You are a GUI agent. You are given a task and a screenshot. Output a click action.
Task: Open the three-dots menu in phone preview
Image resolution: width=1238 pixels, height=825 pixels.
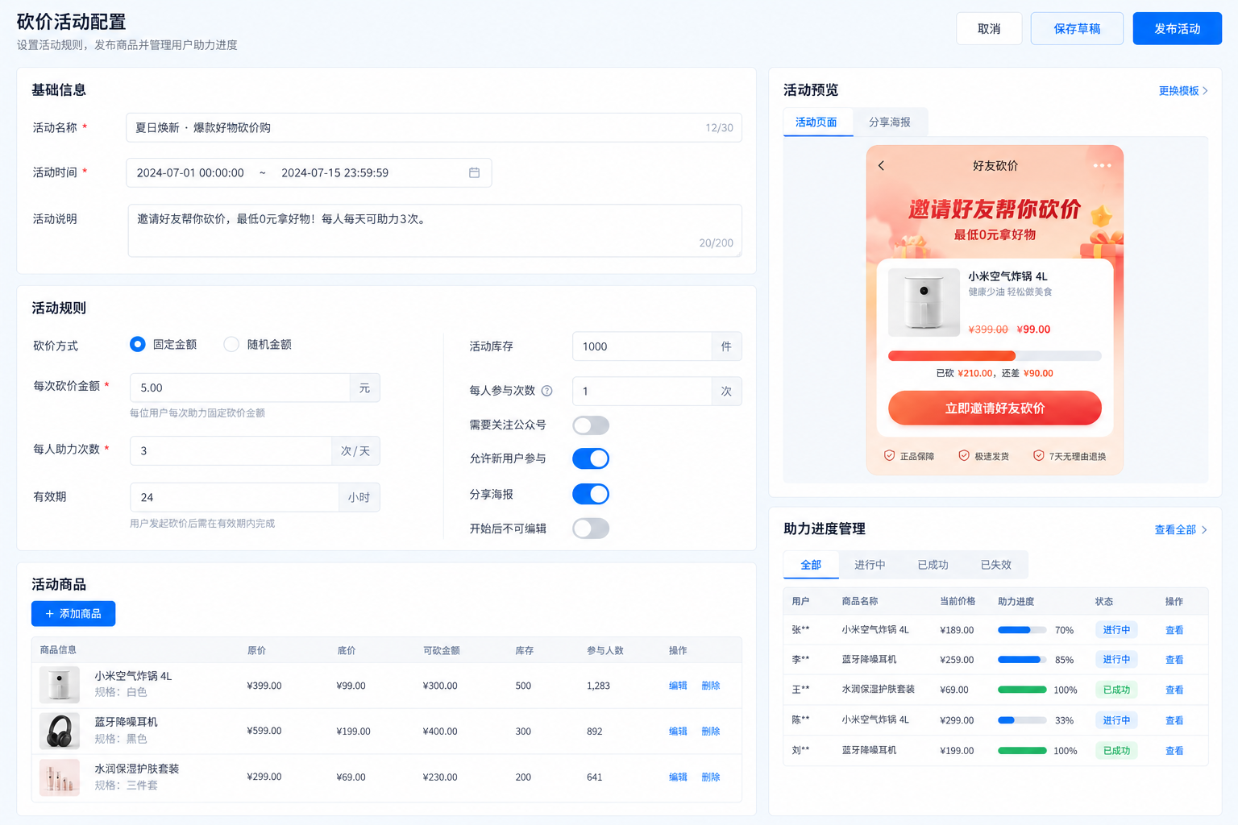[1102, 165]
